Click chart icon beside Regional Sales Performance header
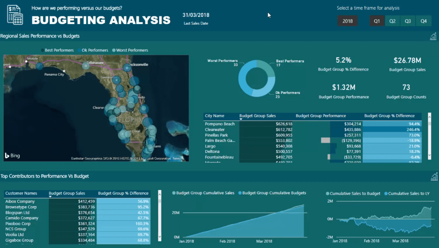 tap(433, 36)
